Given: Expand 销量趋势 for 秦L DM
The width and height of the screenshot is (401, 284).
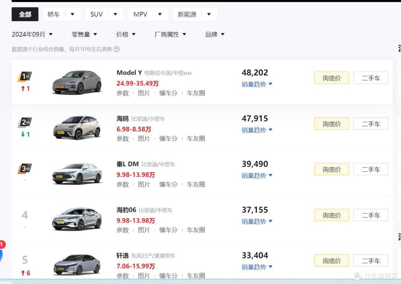Looking at the screenshot, I should click(x=257, y=176).
